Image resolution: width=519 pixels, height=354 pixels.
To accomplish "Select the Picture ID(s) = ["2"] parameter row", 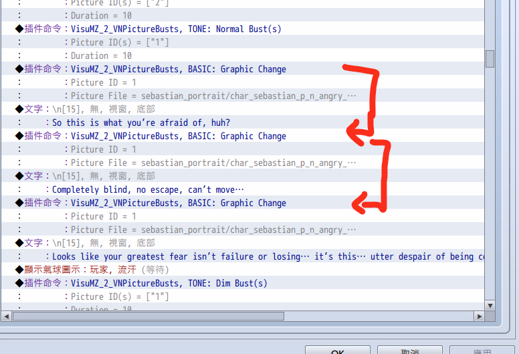I will tap(120, 3).
